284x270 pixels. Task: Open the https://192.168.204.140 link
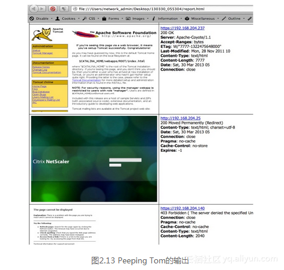click(183, 208)
